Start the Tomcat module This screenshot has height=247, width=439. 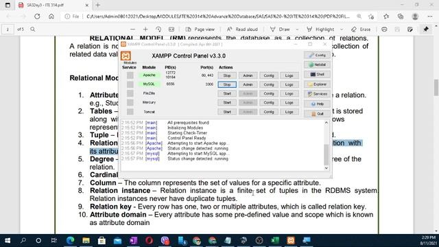(x=227, y=112)
